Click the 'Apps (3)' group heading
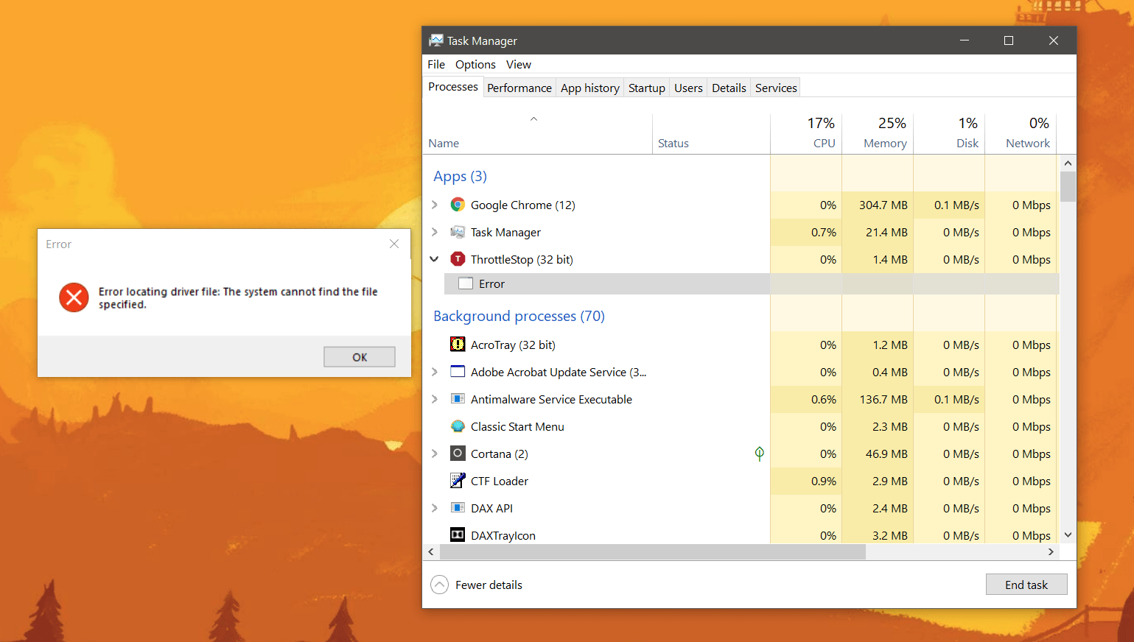Viewport: 1134px width, 642px height. (x=460, y=176)
